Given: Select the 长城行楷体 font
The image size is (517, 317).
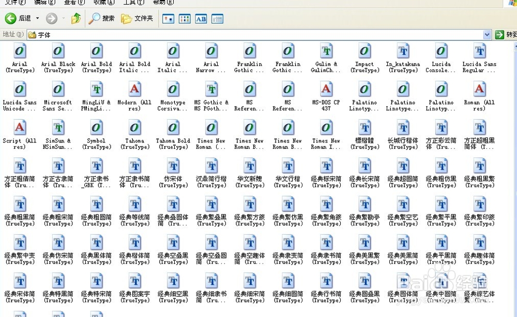Looking at the screenshot, I should pyautogui.click(x=403, y=135).
